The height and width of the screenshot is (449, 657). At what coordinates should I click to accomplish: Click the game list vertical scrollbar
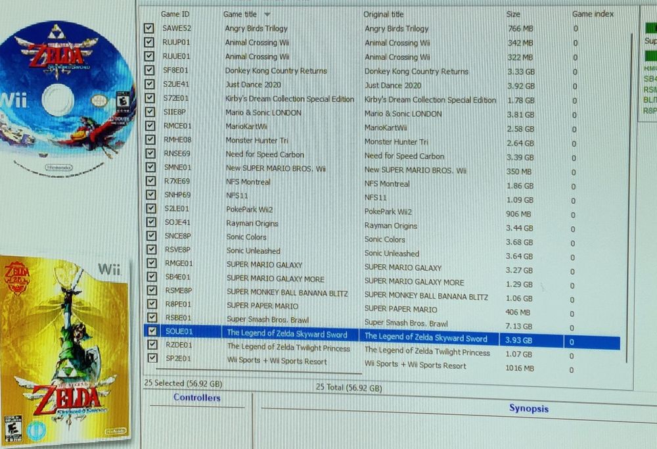630,197
